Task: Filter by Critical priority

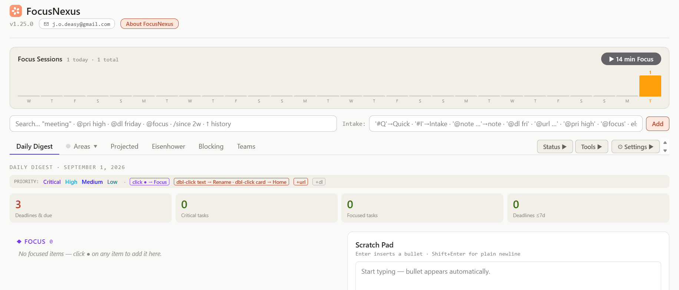Action: [52, 182]
